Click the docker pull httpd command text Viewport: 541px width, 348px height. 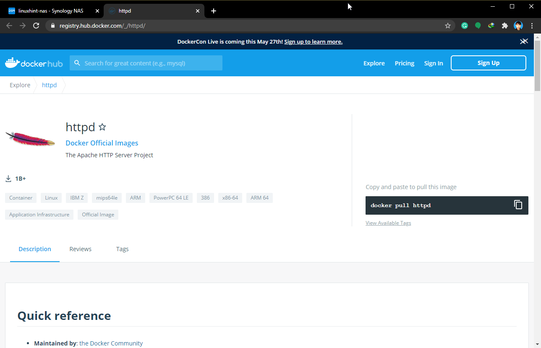coord(401,205)
